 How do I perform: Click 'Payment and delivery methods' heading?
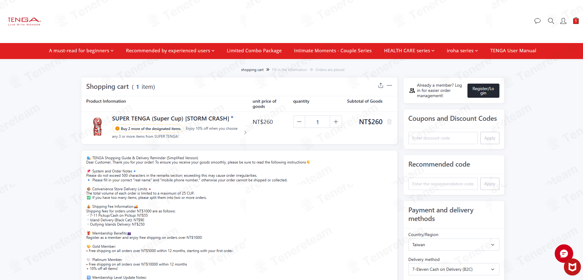pos(441,214)
